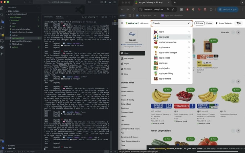Viewport: 245px width, 153px height.
Task: Open the Instacart cart
Action: [x=238, y=23]
